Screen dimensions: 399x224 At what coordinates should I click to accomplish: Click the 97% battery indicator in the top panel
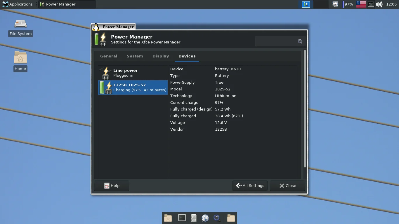348,4
